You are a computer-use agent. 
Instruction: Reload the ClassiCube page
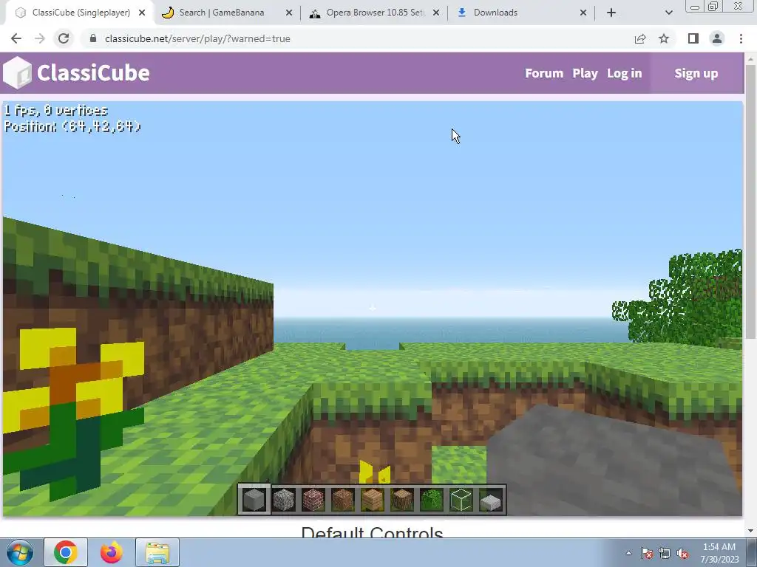64,38
